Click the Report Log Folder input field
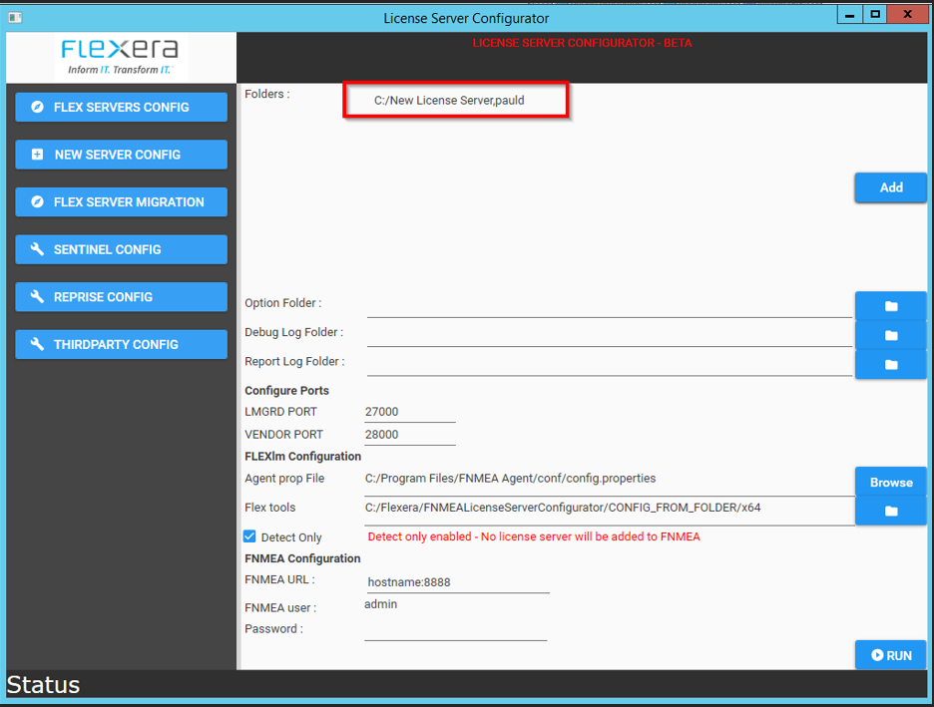This screenshot has height=707, width=934. [610, 364]
